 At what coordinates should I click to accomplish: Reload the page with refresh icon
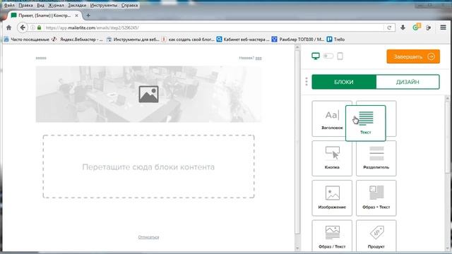point(389,28)
